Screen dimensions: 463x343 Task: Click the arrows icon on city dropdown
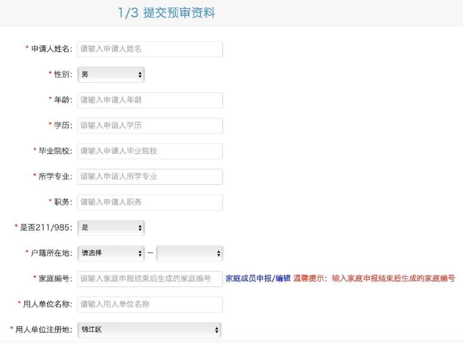(x=218, y=253)
